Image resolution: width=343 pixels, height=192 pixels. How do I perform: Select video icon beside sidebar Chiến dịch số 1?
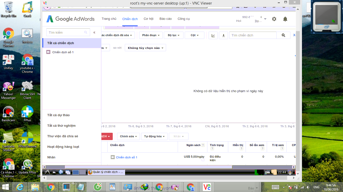(48, 52)
